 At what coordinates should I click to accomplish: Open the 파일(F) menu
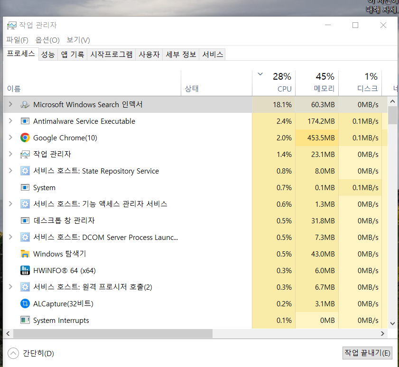(x=17, y=40)
